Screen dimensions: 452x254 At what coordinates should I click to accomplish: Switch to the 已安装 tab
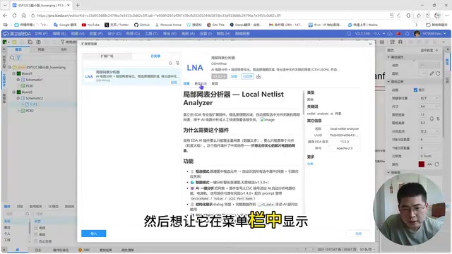(x=155, y=56)
